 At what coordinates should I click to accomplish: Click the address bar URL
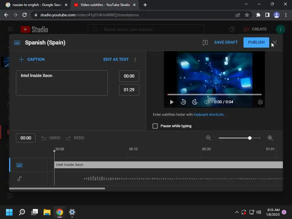[x=89, y=15]
